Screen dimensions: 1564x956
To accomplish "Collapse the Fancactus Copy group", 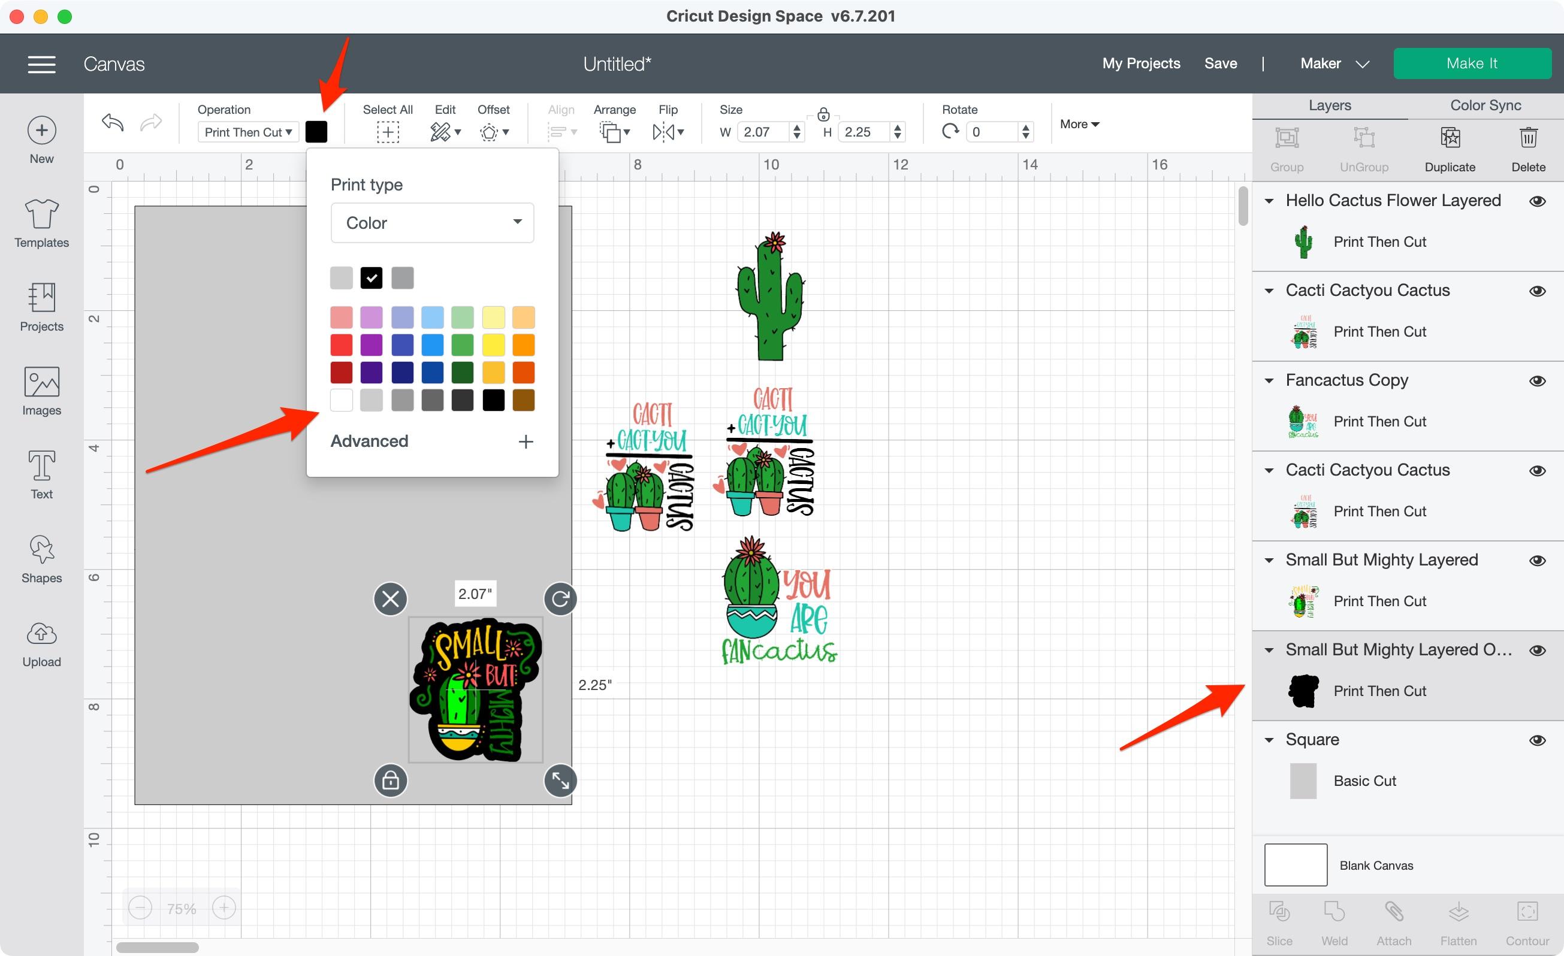I will pos(1269,380).
